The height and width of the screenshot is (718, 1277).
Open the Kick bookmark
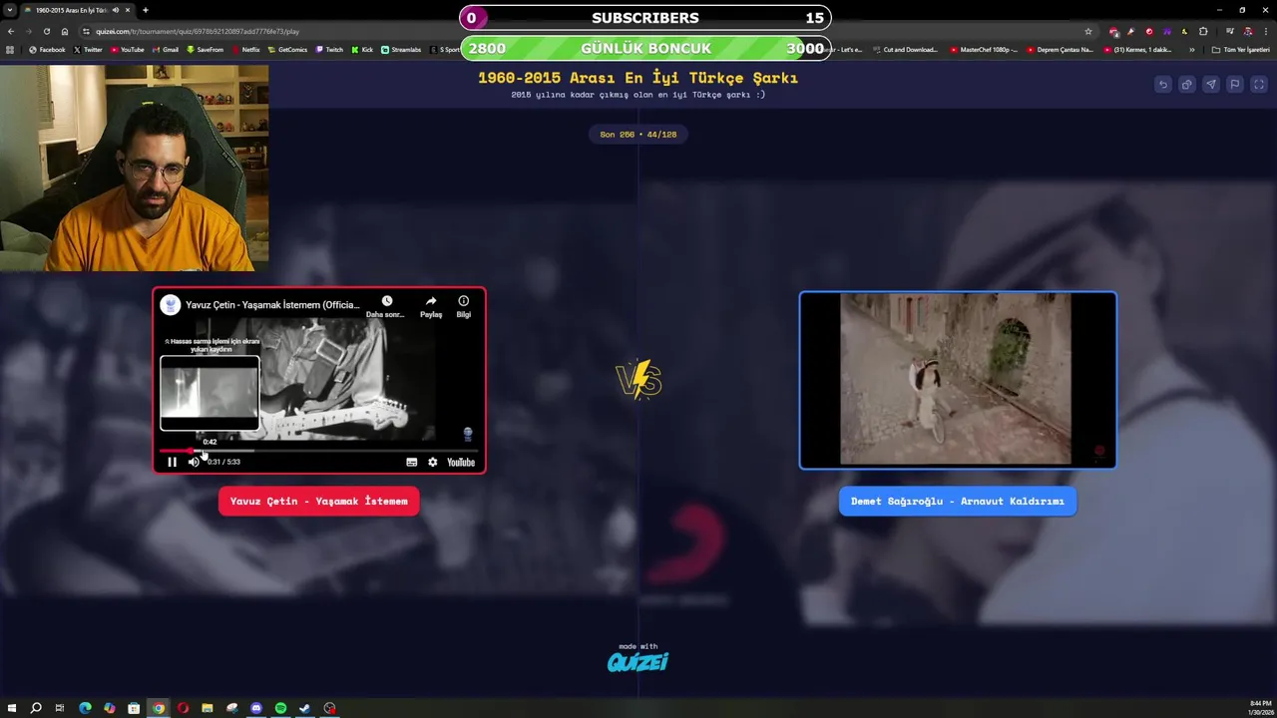click(x=362, y=49)
